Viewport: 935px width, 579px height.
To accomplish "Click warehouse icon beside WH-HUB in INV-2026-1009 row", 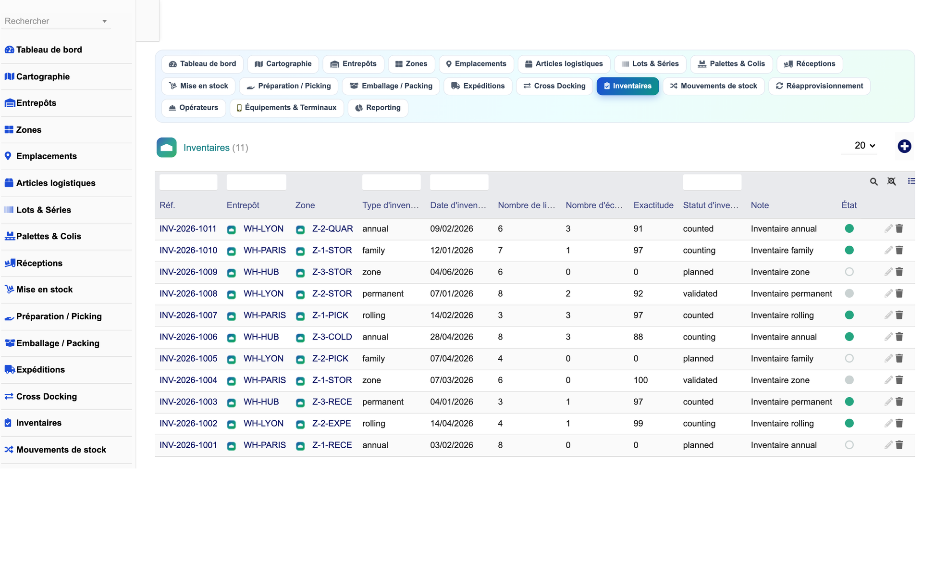I will pos(232,273).
